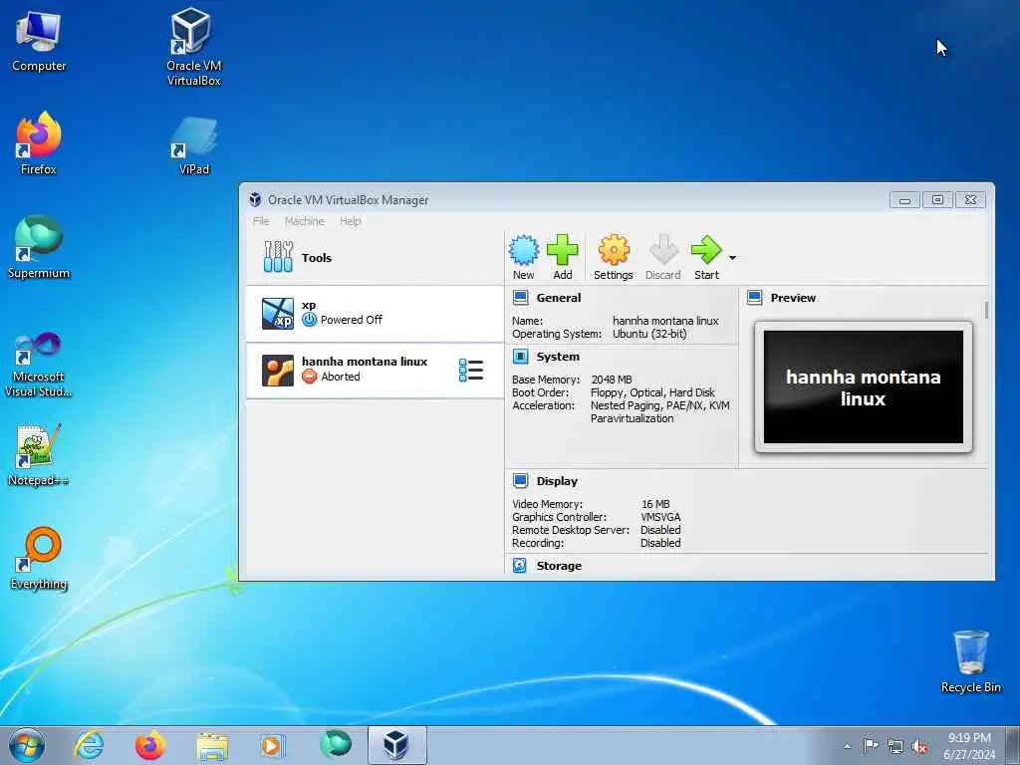Click the Storage section header
The width and height of the screenshot is (1020, 765).
(559, 566)
